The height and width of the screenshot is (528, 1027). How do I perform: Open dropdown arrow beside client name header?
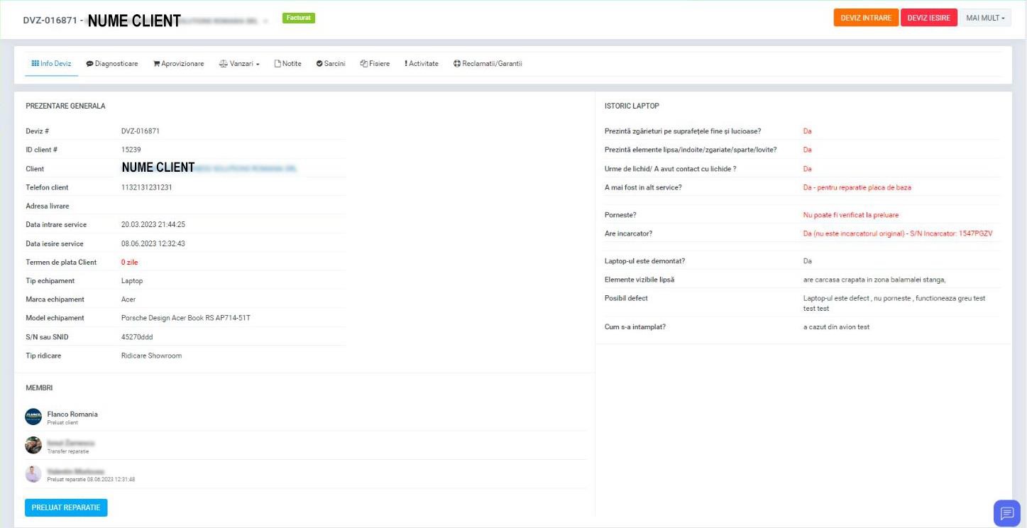pos(266,21)
